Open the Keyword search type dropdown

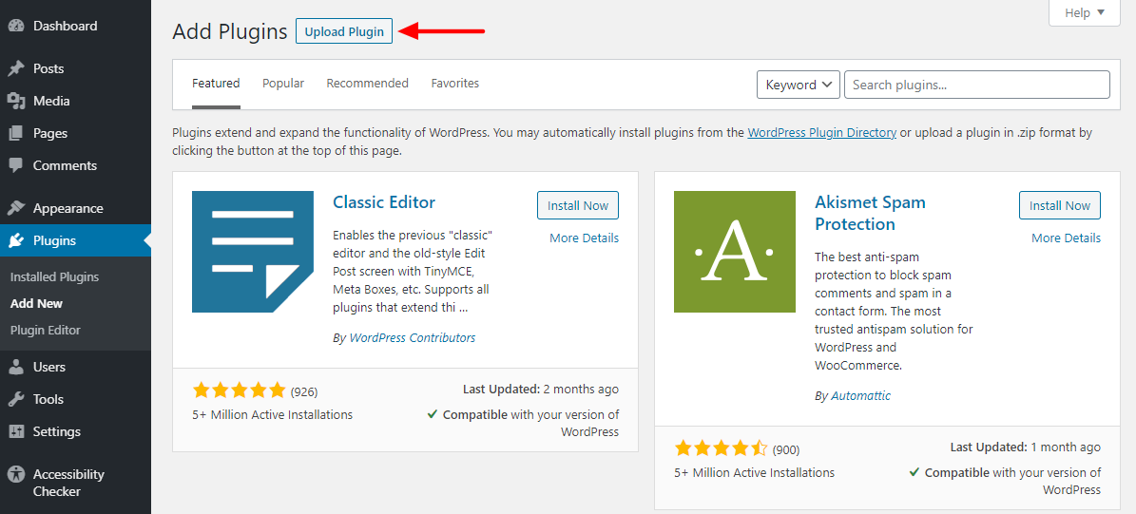click(x=799, y=85)
